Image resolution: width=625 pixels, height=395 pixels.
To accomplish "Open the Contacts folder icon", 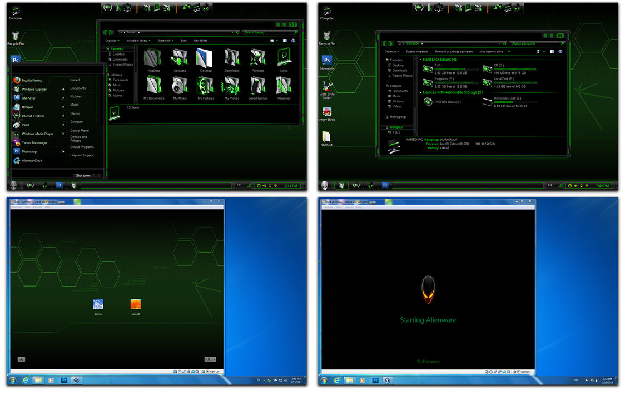I will pyautogui.click(x=180, y=60).
